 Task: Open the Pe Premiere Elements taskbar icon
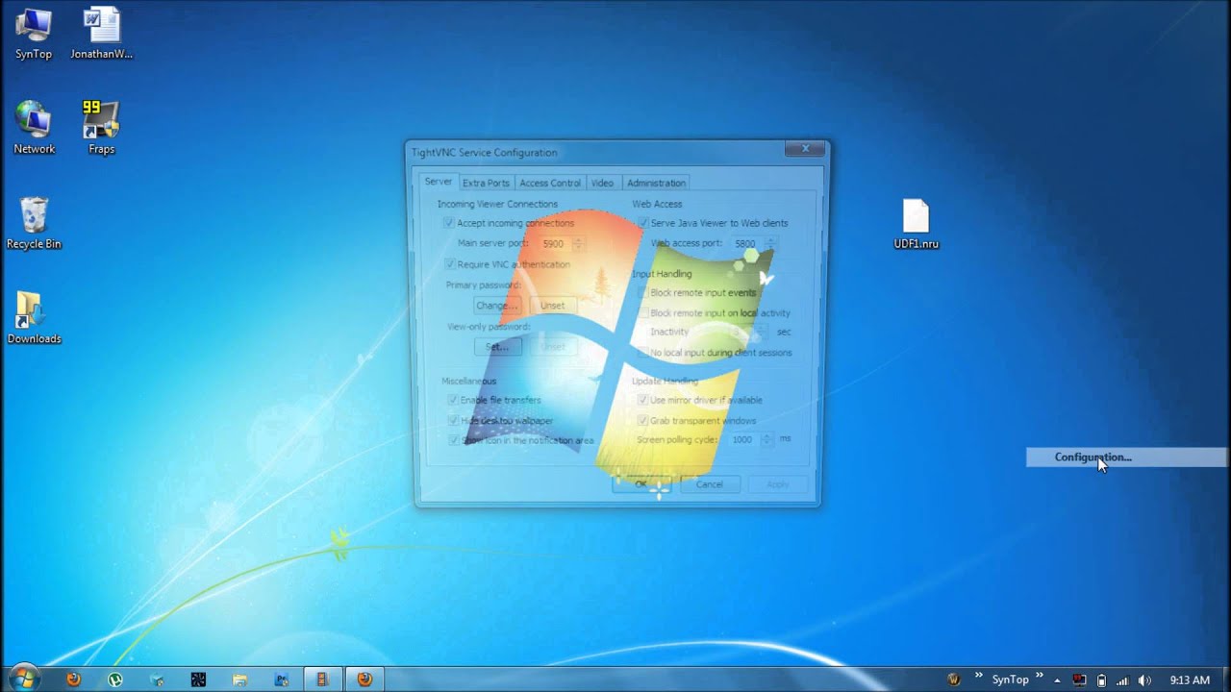281,680
